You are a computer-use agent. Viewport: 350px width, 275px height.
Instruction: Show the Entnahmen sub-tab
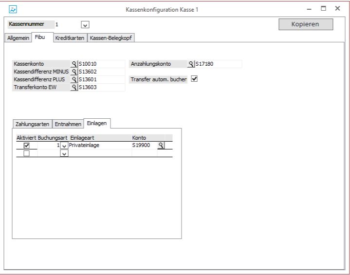68,124
